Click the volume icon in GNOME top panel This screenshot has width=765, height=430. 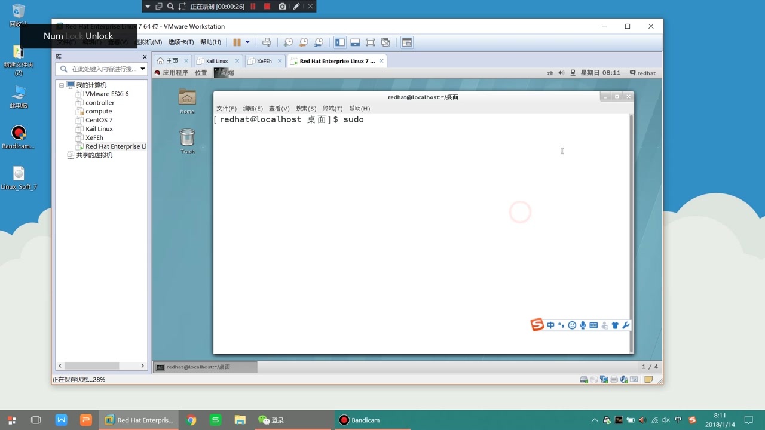561,73
